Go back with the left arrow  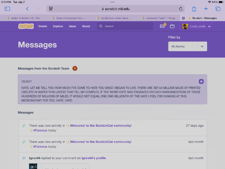(x=27, y=9)
